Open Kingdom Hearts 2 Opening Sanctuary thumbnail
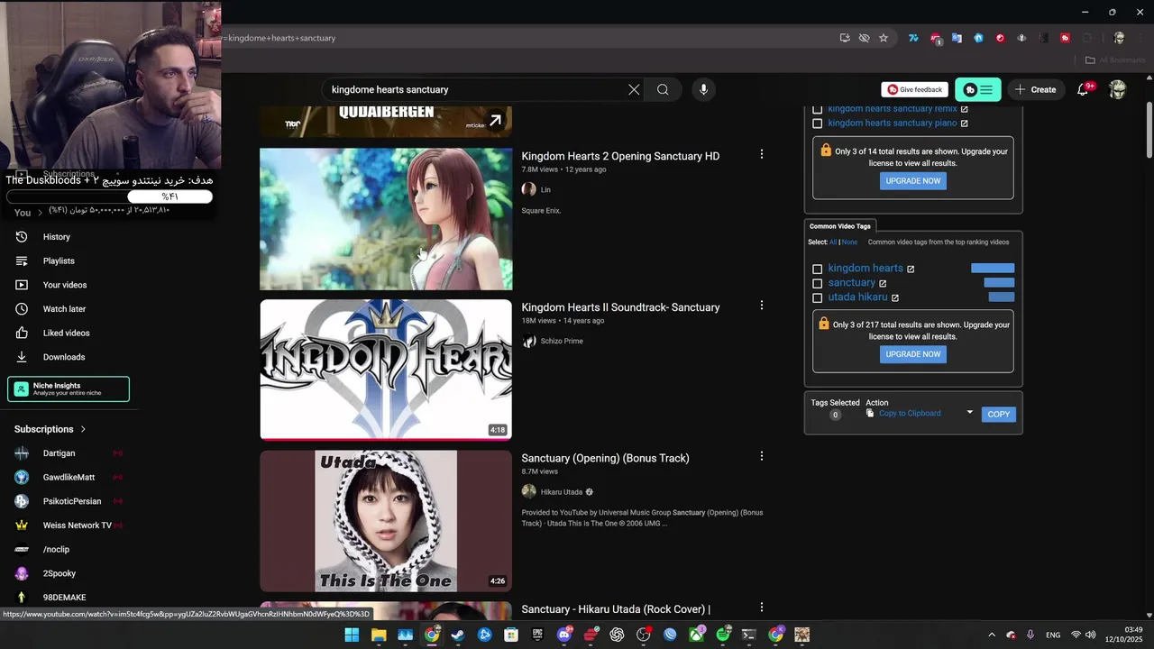 pyautogui.click(x=386, y=219)
